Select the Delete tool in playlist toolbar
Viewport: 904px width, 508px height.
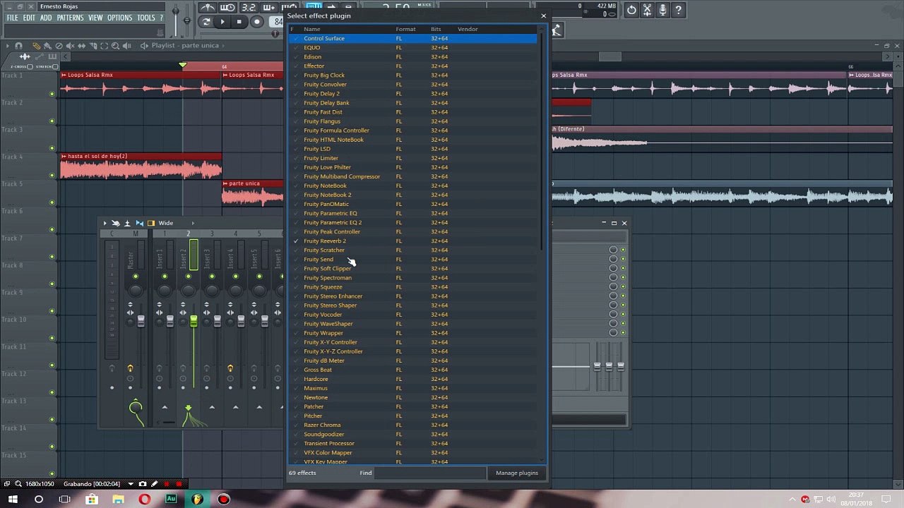point(59,46)
